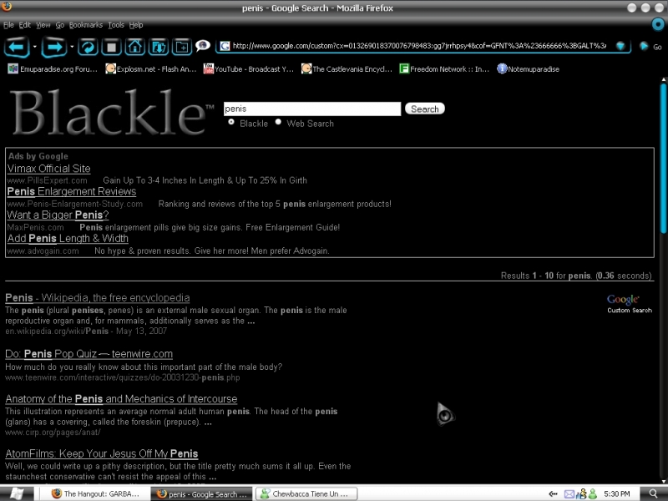Click the magnifier search icon in taskbar
Image resolution: width=668 pixels, height=501 pixels.
pos(654,494)
